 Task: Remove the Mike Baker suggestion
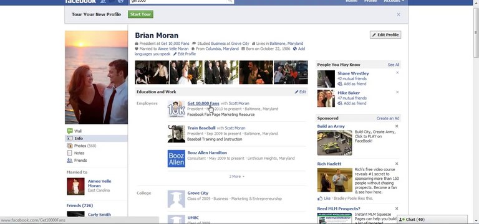[397, 92]
